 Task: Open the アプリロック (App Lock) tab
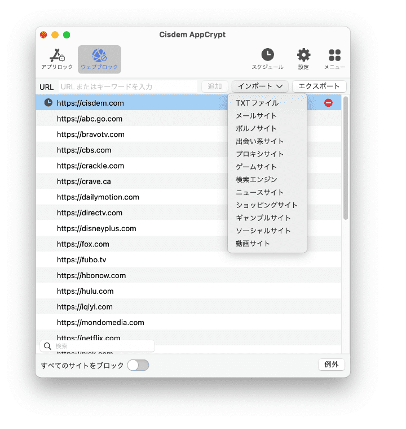point(57,59)
